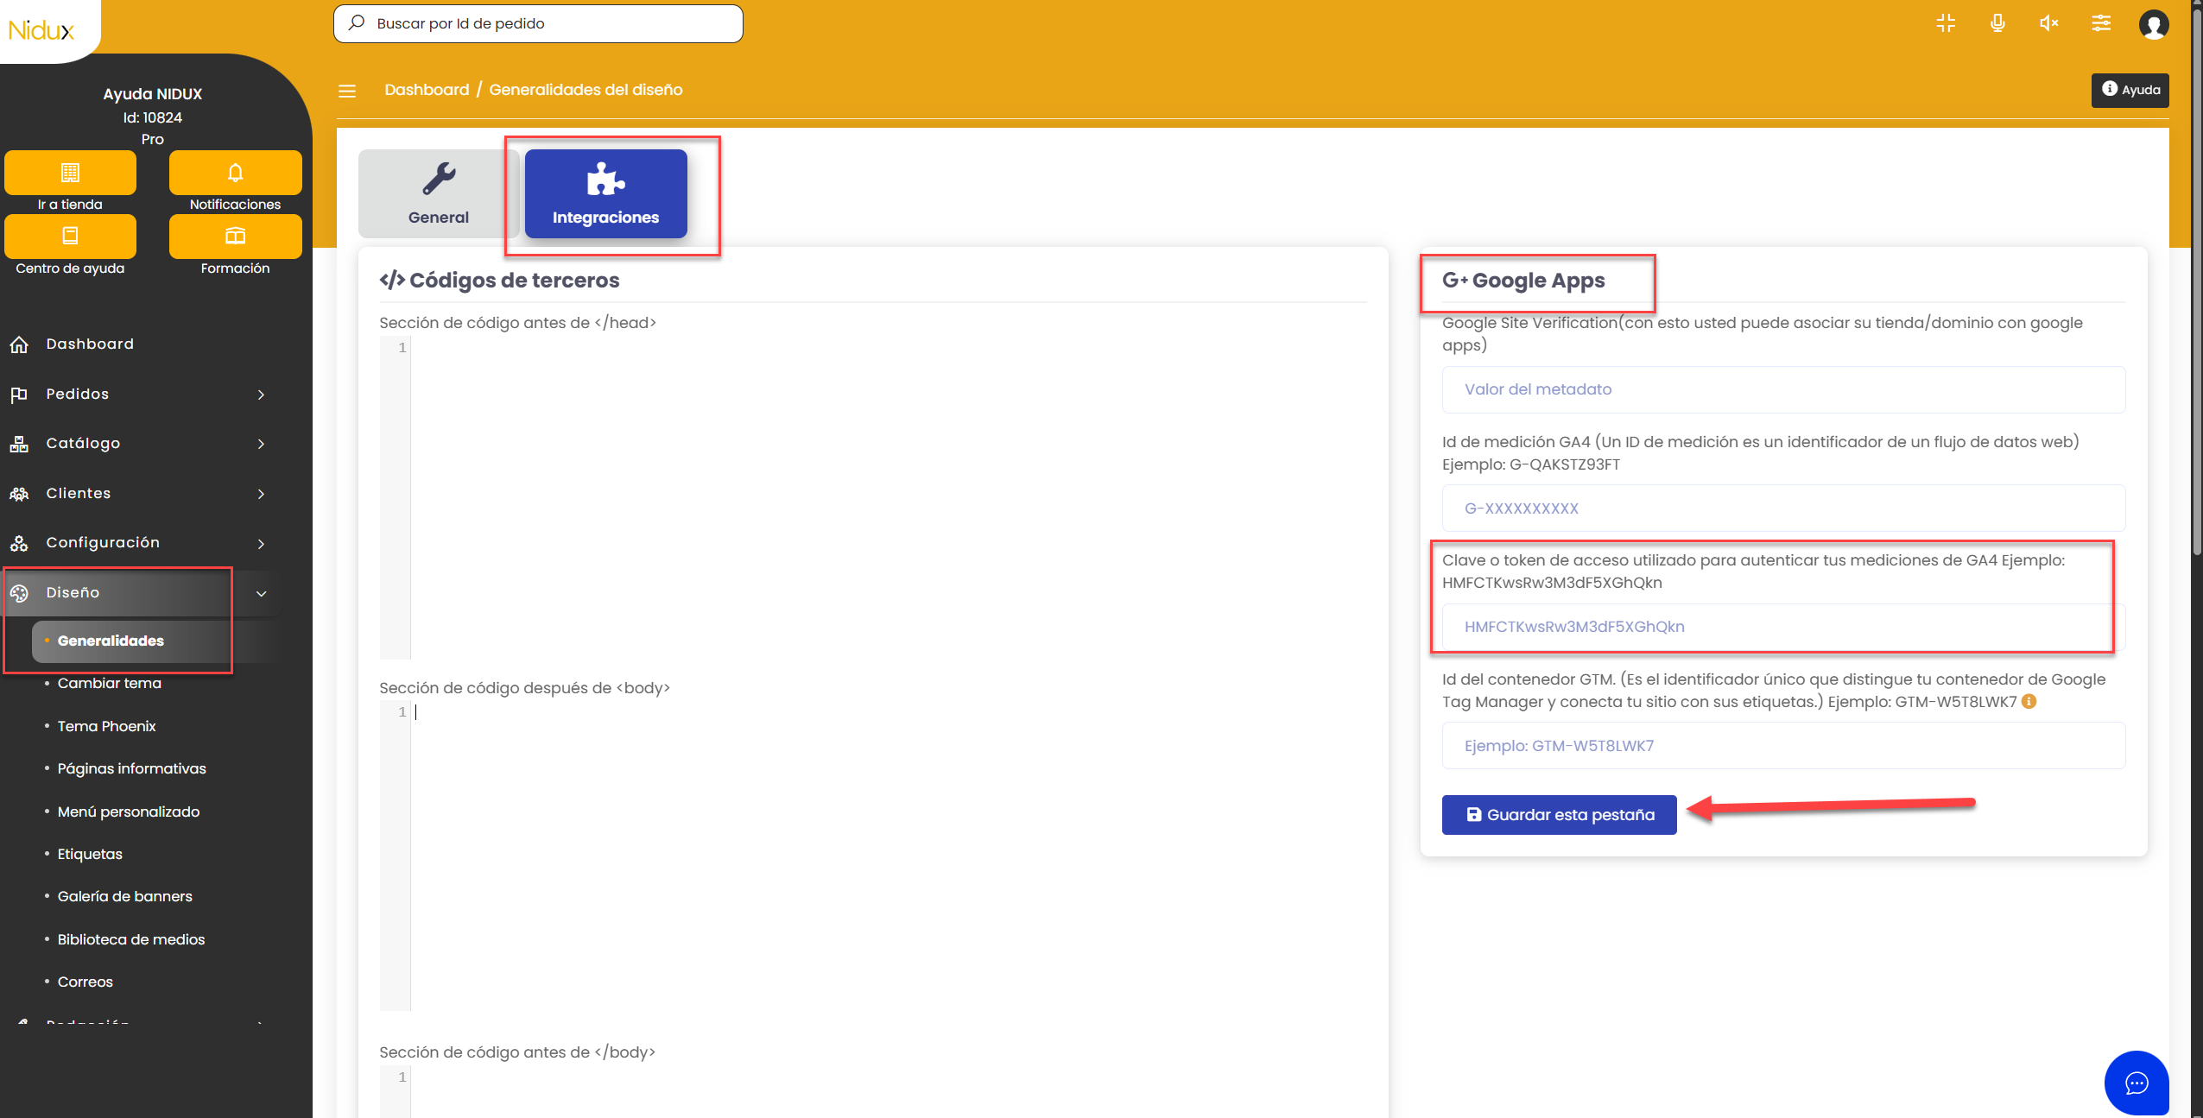Image resolution: width=2203 pixels, height=1118 pixels.
Task: Collapse the Diseño menu chevron
Action: [x=261, y=593]
